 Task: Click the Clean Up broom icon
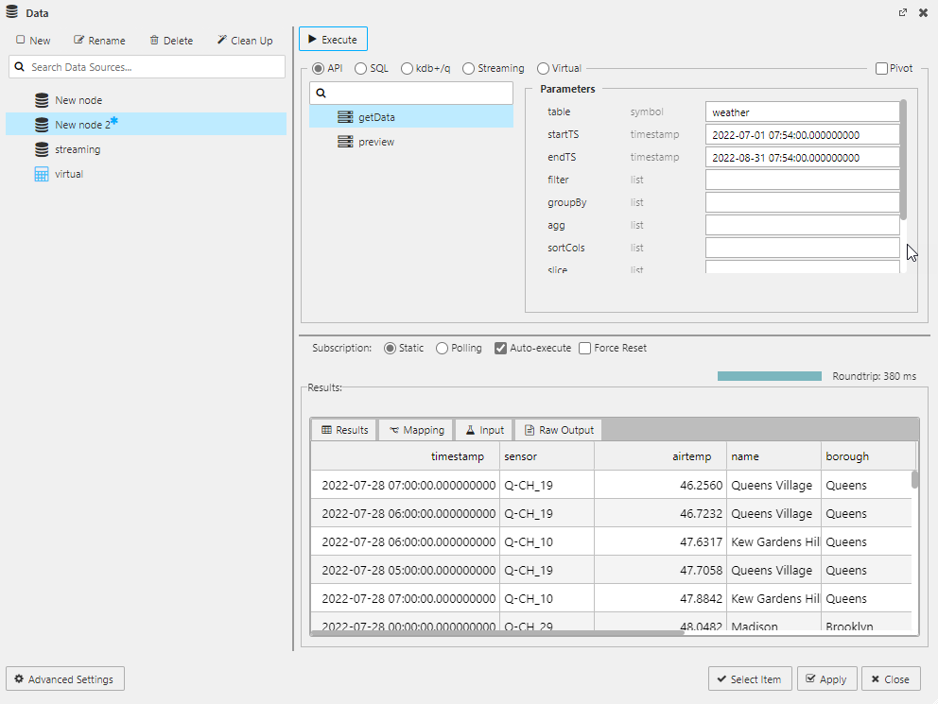(222, 40)
